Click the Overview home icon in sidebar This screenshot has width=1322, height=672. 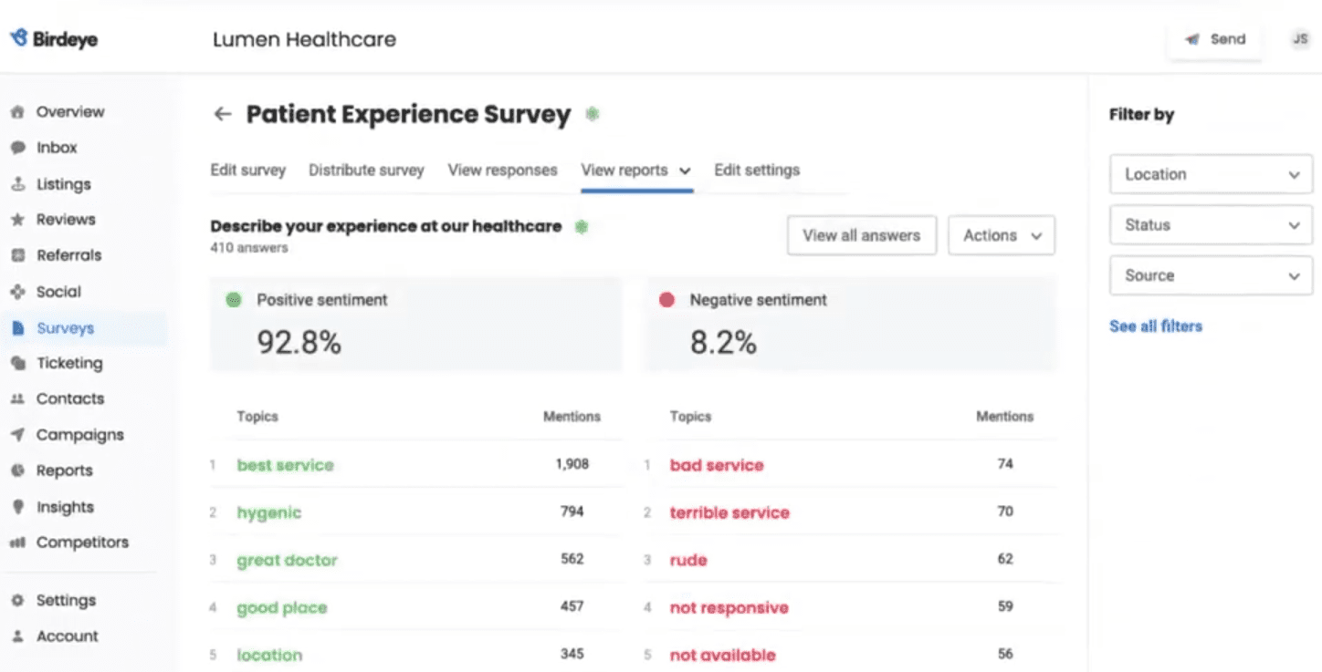16,112
